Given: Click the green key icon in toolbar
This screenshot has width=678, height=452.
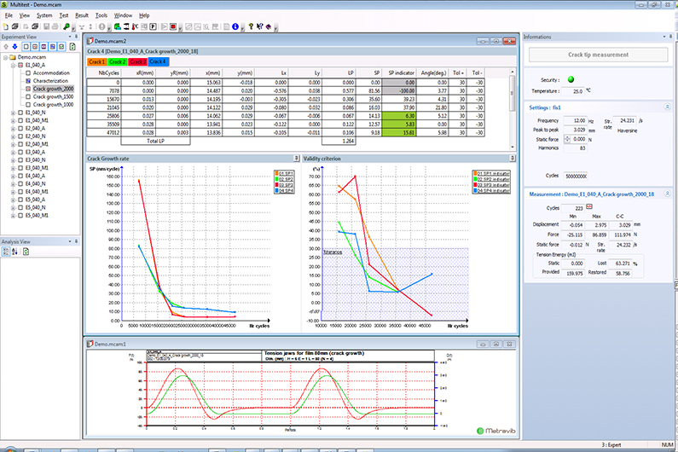Looking at the screenshot, I should coord(67,26).
